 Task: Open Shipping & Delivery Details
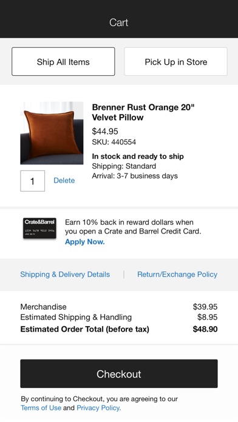tap(65, 274)
